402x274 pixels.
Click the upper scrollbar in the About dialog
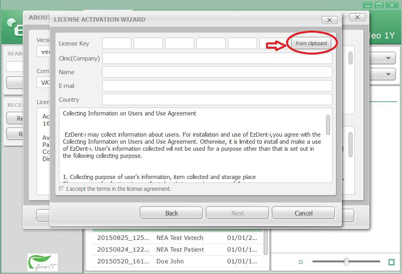(351, 58)
